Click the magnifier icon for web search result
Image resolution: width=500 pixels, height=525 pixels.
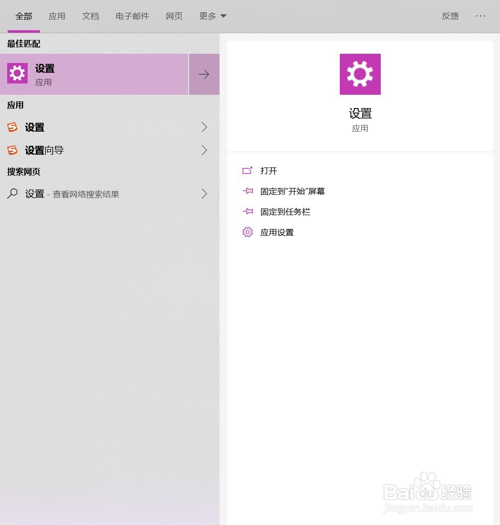pyautogui.click(x=12, y=194)
